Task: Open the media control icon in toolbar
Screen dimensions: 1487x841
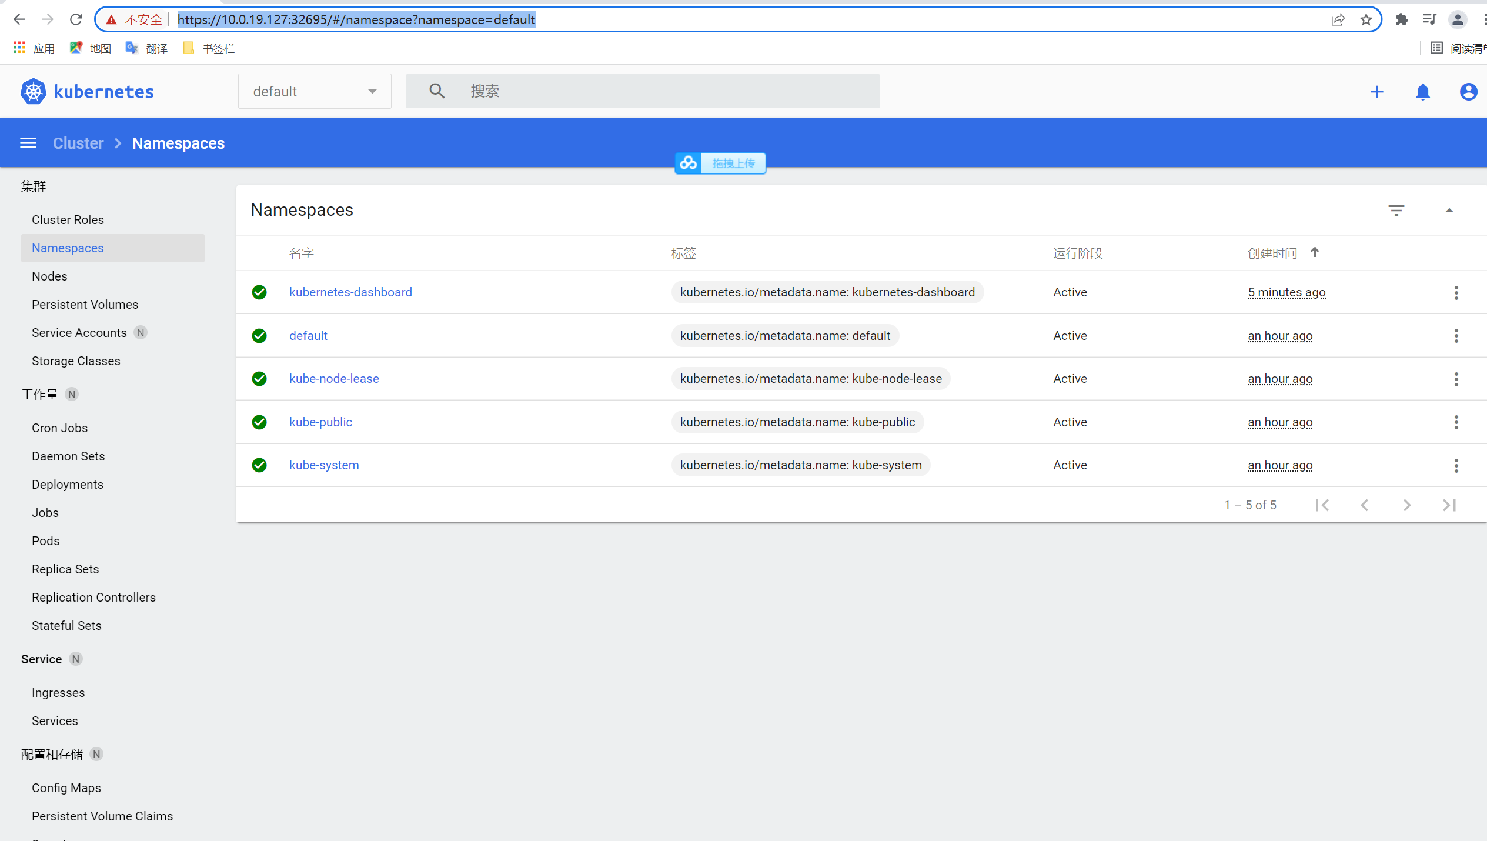Action: click(x=1429, y=19)
